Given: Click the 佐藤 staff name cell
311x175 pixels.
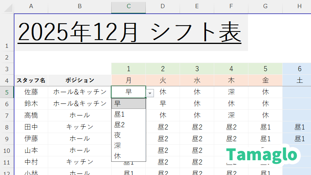Looking at the screenshot, I should click(x=31, y=92).
